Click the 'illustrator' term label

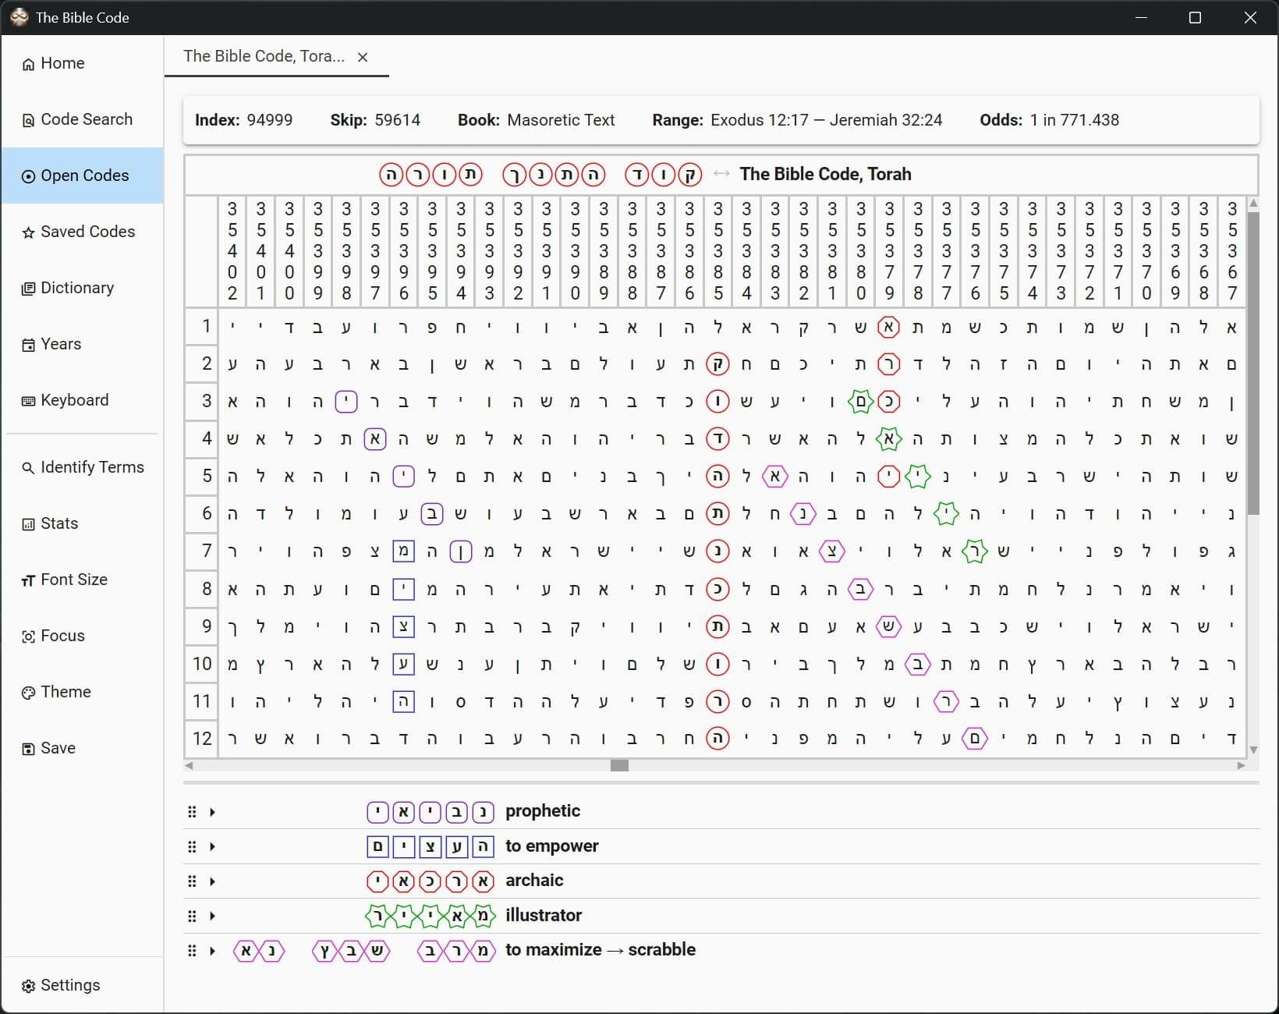point(544,915)
